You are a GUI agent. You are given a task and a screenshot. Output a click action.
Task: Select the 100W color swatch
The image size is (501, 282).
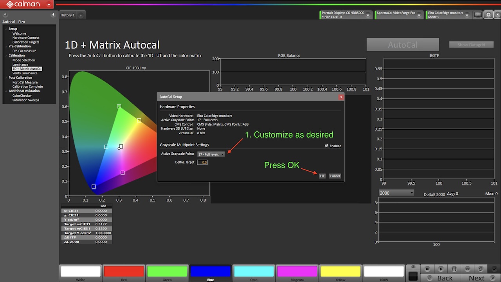point(384,273)
